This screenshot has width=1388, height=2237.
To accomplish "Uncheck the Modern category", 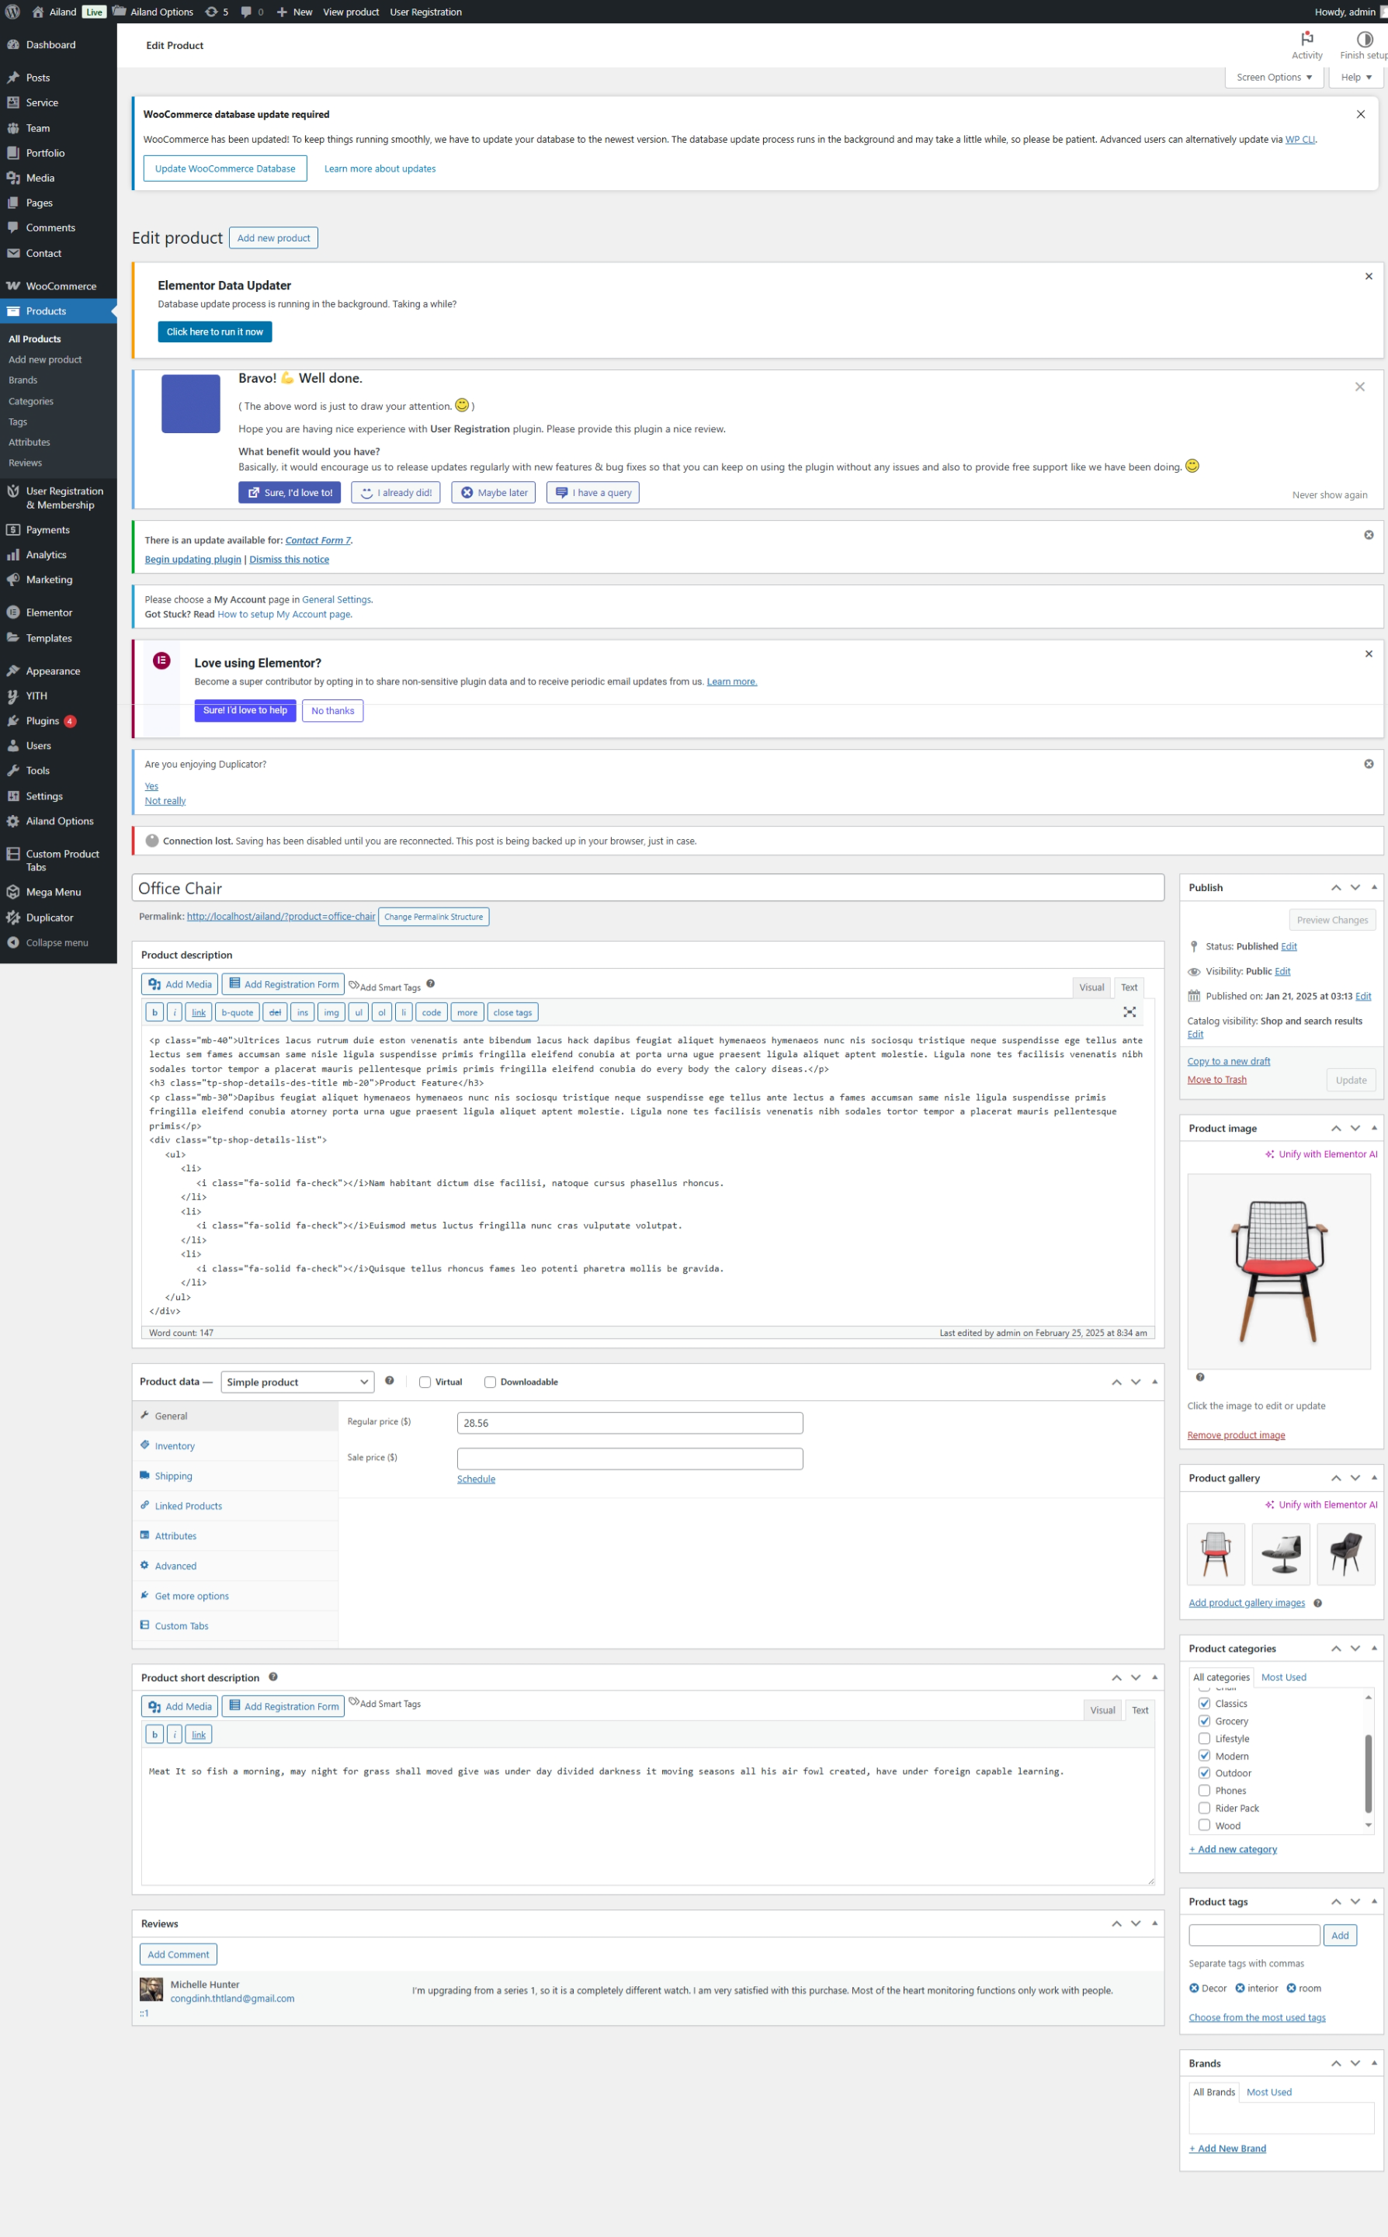I will pyautogui.click(x=1204, y=1756).
